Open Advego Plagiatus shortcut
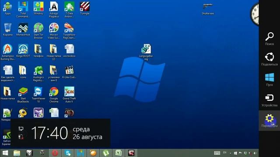This screenshot has width=280, height=157. coord(54,10)
